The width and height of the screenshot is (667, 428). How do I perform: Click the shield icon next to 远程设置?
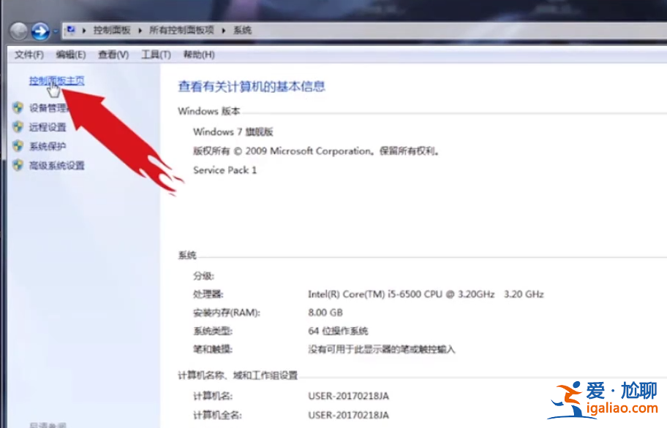coord(18,127)
